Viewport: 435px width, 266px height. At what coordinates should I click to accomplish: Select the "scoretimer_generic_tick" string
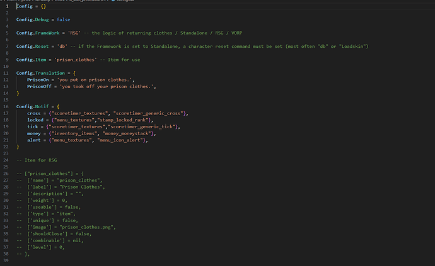(141, 127)
